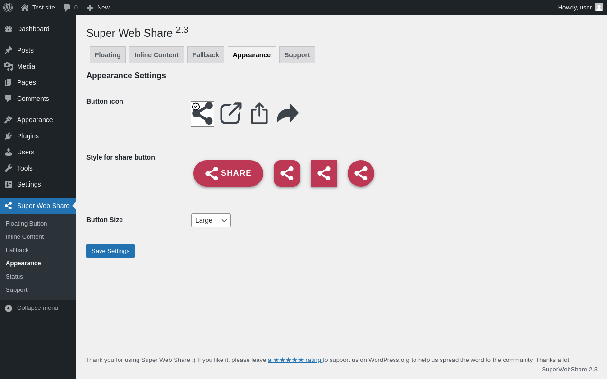Select the sharp-square share button style
607x379 pixels.
point(324,173)
